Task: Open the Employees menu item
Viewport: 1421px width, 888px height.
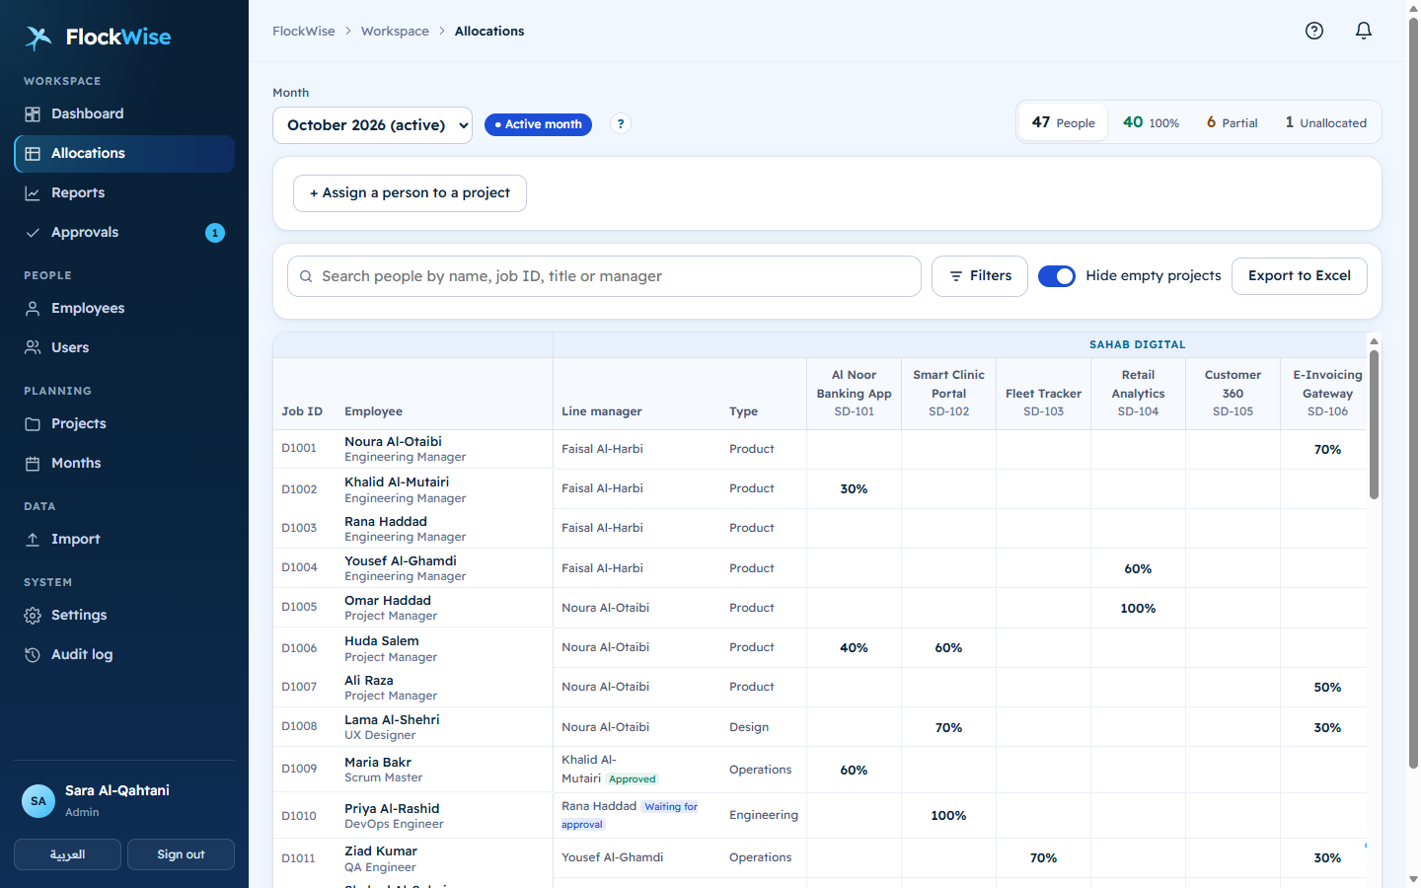Action: click(x=124, y=309)
